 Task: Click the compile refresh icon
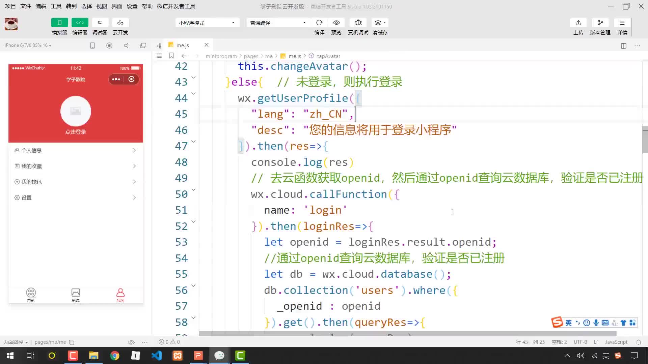[319, 23]
